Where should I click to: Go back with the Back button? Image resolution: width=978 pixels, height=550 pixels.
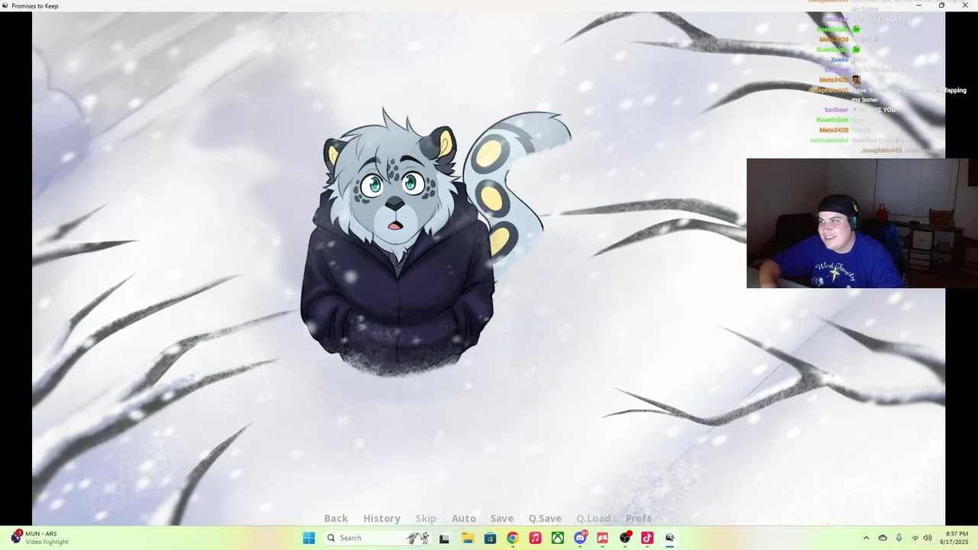point(335,519)
